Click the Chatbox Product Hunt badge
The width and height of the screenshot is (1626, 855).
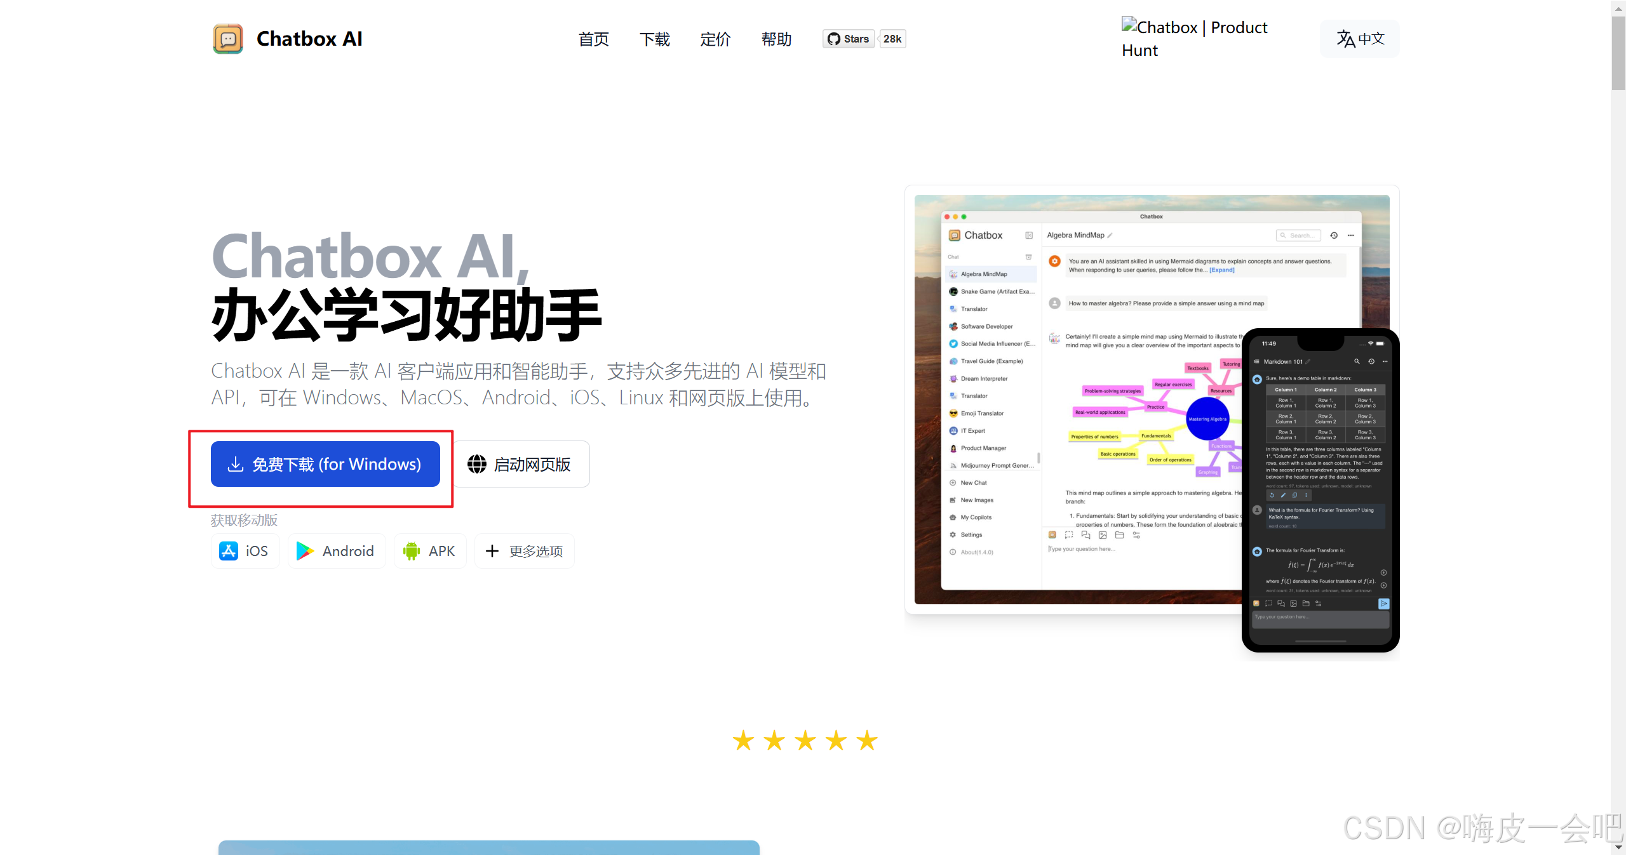click(x=1194, y=38)
